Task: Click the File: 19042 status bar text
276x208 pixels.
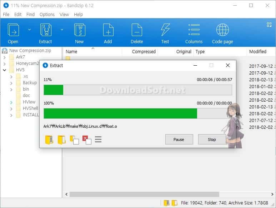Action: tap(192, 203)
